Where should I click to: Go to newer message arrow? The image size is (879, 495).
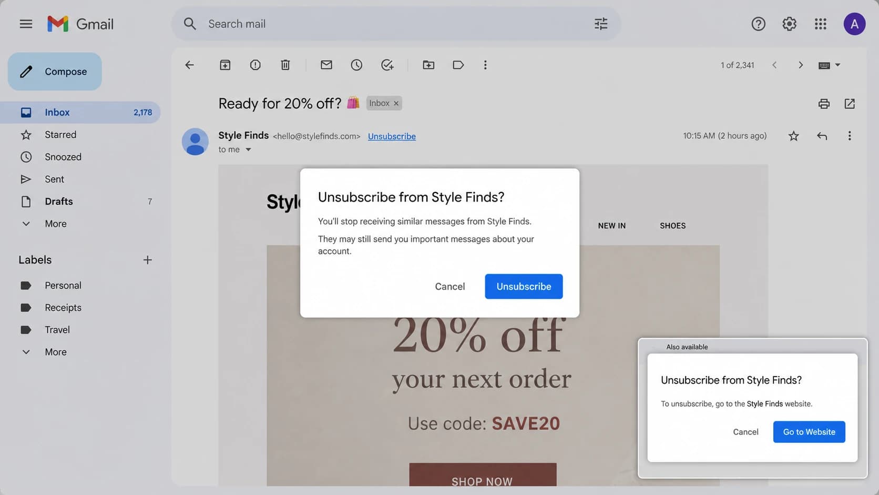click(774, 65)
